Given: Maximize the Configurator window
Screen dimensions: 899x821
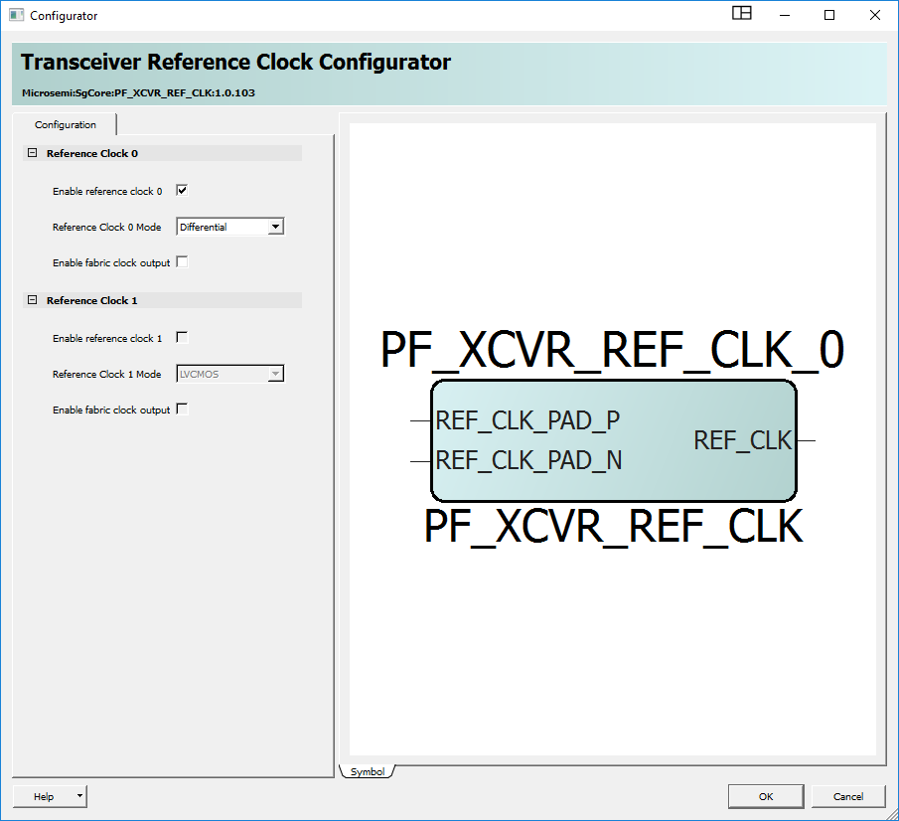Looking at the screenshot, I should tap(829, 15).
